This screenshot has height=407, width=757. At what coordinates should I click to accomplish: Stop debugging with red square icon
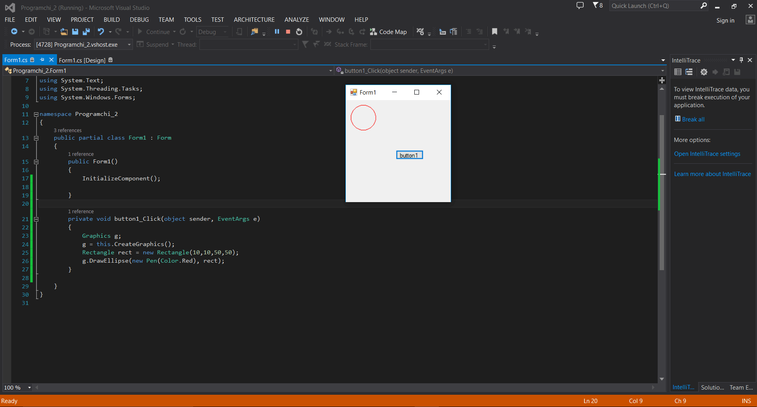pos(288,32)
